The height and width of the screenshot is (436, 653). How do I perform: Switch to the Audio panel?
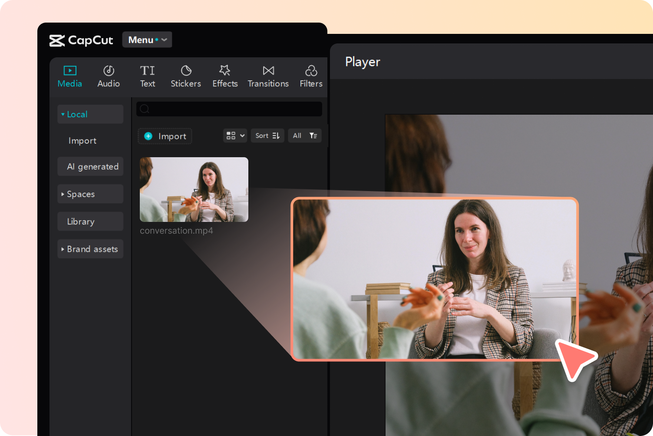[108, 76]
